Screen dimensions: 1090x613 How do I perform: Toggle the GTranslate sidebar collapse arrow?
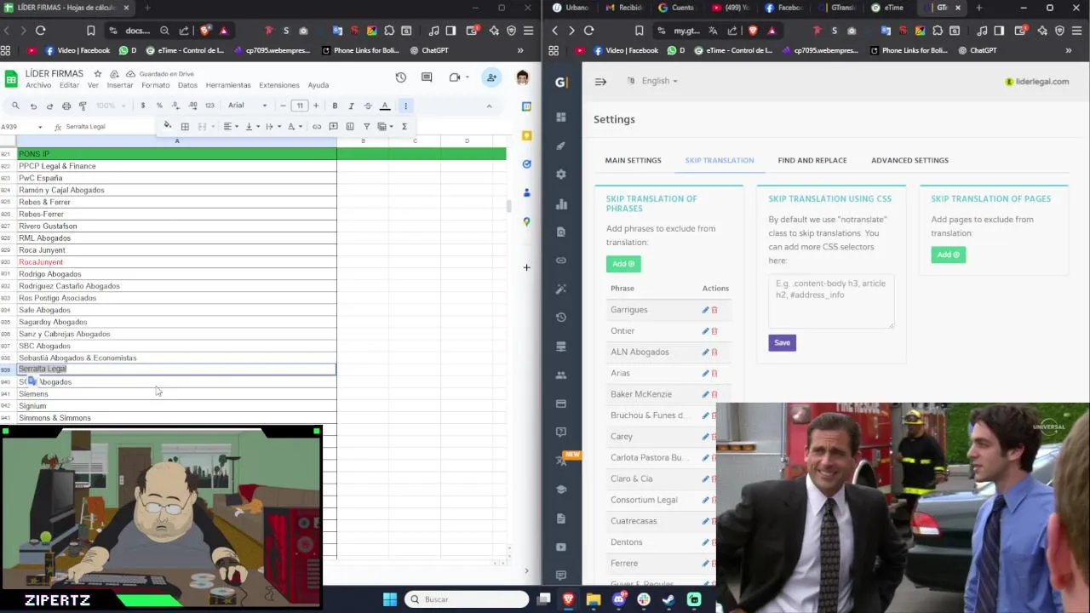point(600,82)
